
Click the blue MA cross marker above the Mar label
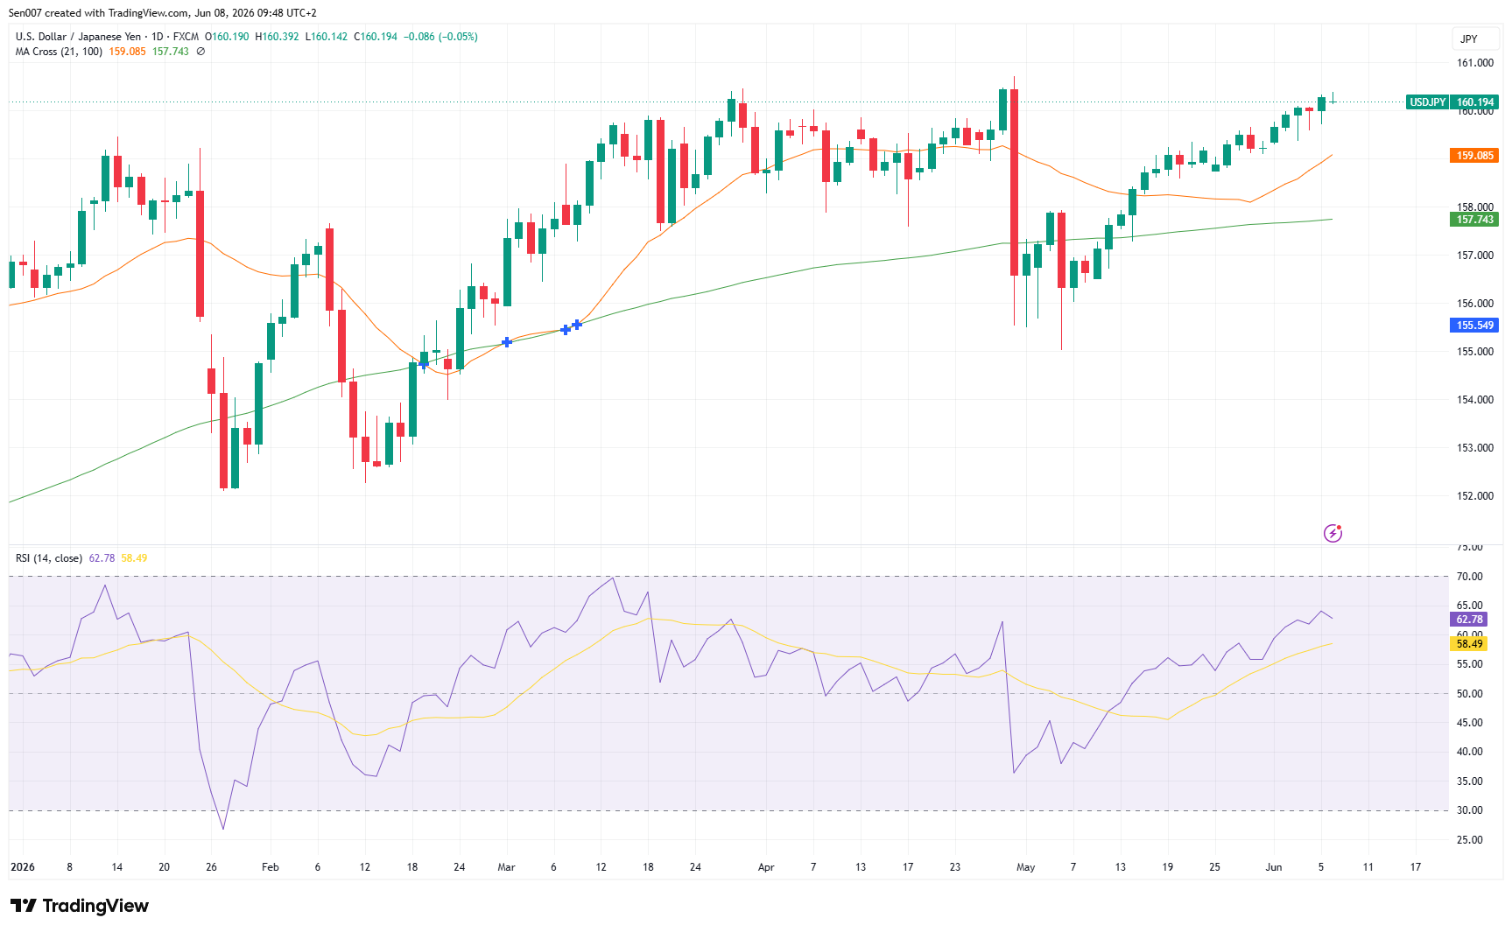click(507, 342)
